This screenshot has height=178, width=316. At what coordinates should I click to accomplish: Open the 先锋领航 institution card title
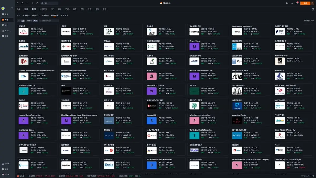pyautogui.click(x=22, y=26)
